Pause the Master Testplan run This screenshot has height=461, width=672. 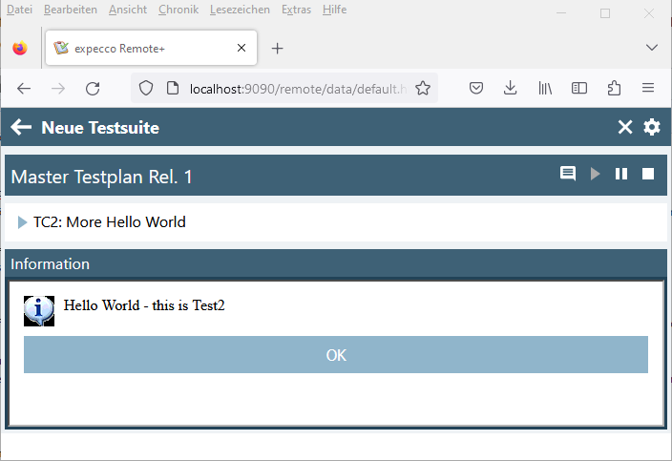pyautogui.click(x=621, y=174)
